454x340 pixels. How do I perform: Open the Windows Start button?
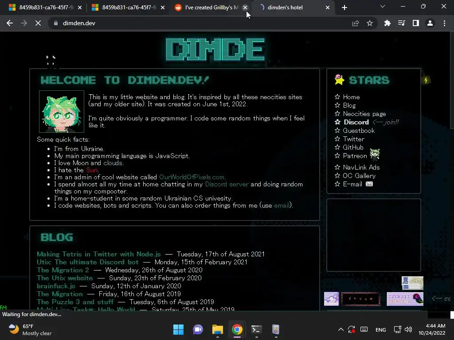pos(178,329)
